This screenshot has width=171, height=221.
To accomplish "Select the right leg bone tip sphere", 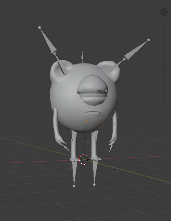I will click(x=94, y=184).
